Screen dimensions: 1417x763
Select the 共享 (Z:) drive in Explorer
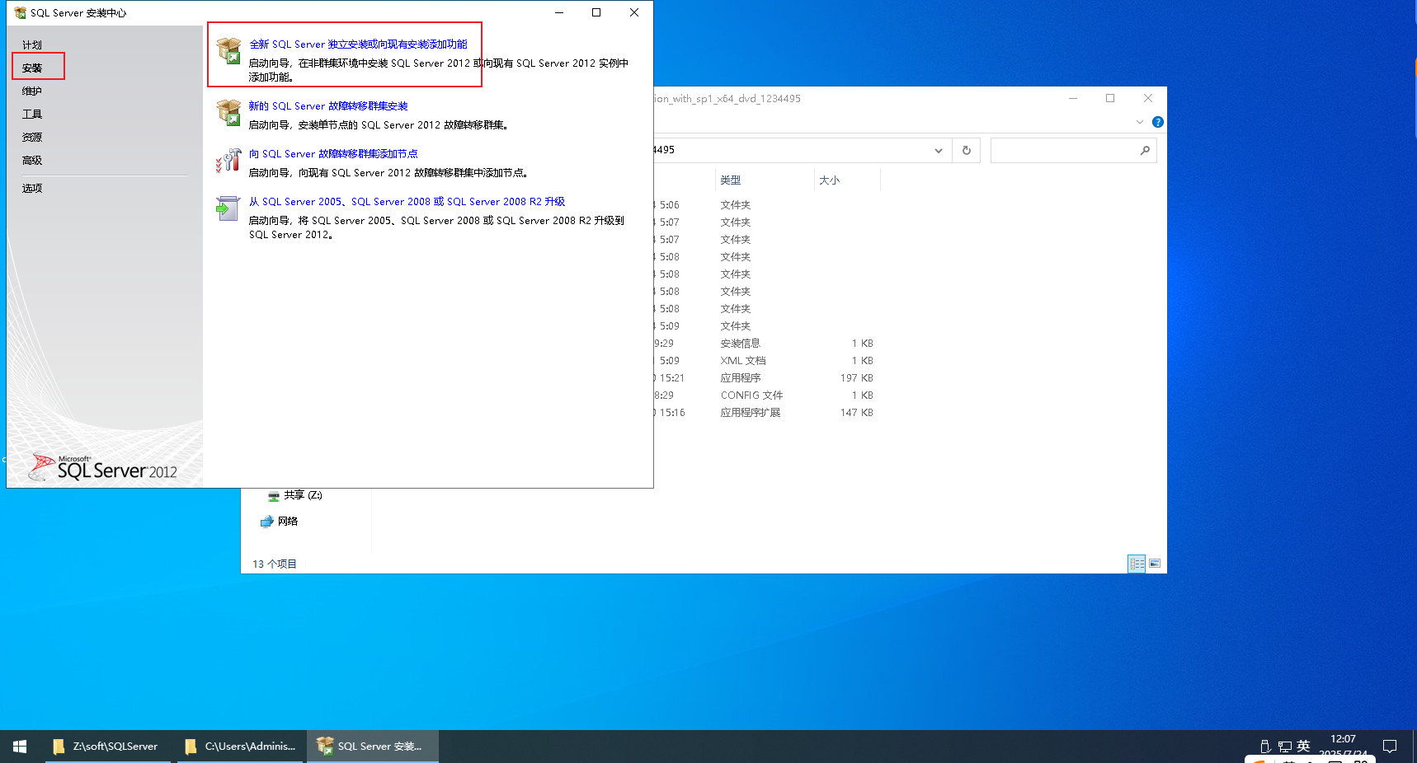[295, 495]
